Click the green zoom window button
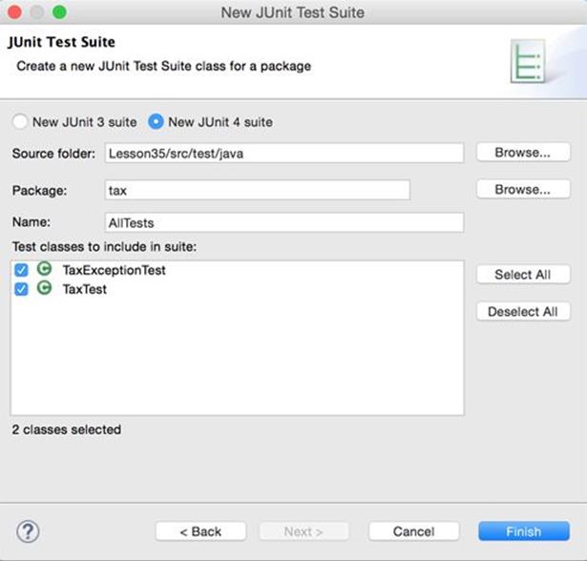 59,12
